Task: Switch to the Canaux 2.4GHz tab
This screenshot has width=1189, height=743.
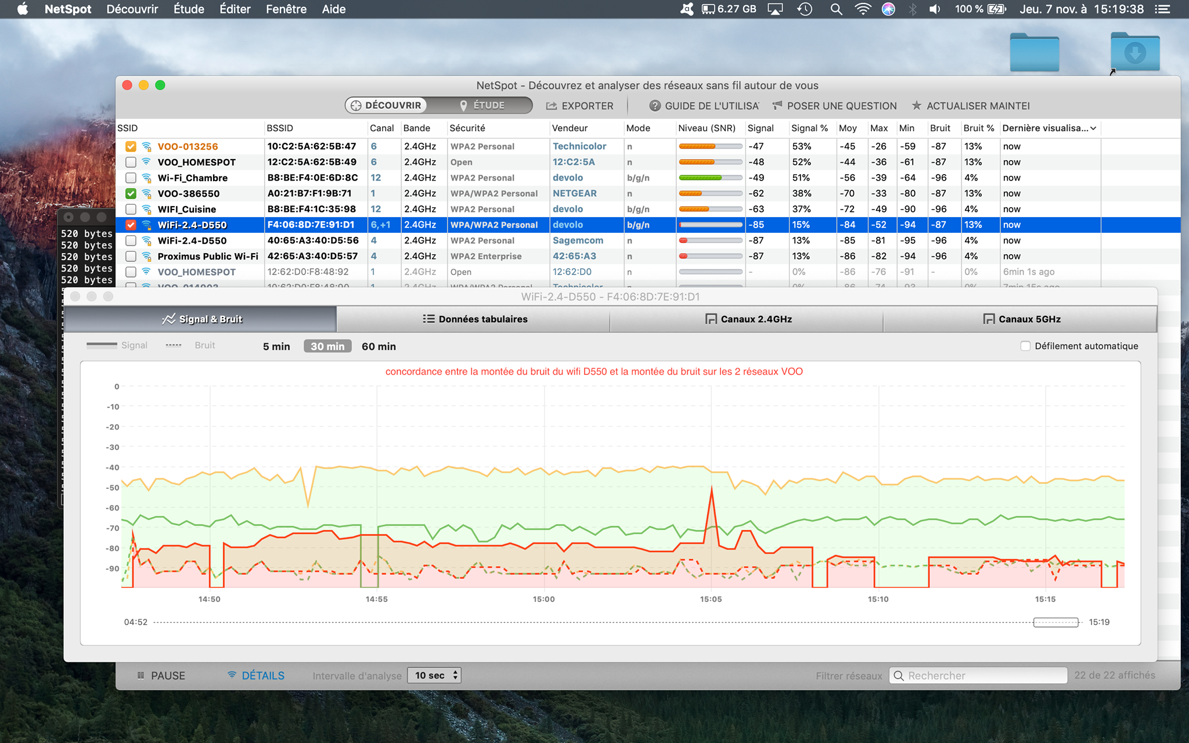Action: (747, 319)
